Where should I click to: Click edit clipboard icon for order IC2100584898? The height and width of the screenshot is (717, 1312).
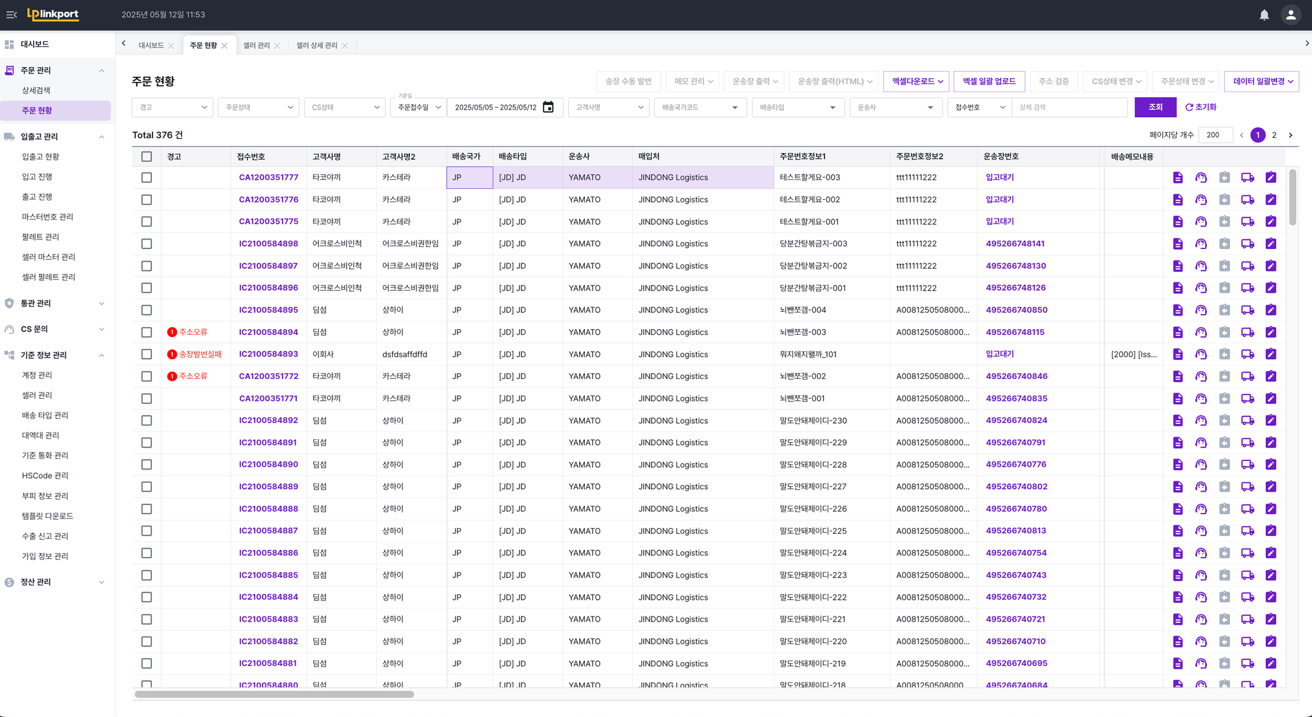(x=1271, y=244)
